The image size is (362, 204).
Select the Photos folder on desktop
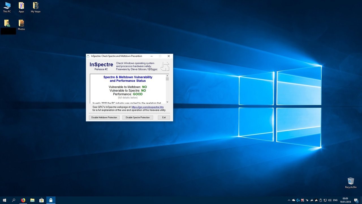tap(21, 25)
